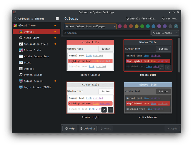Open Login Screen (SDDM) settings
The width and height of the screenshot is (193, 147).
click(x=36, y=87)
